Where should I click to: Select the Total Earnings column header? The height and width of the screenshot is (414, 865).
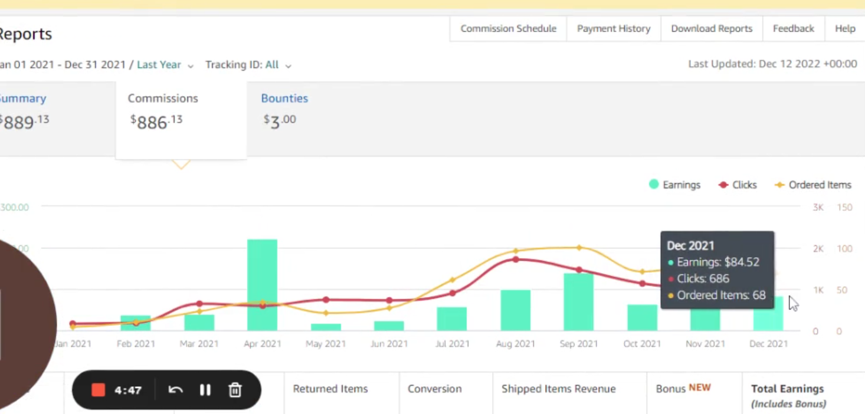787,396
